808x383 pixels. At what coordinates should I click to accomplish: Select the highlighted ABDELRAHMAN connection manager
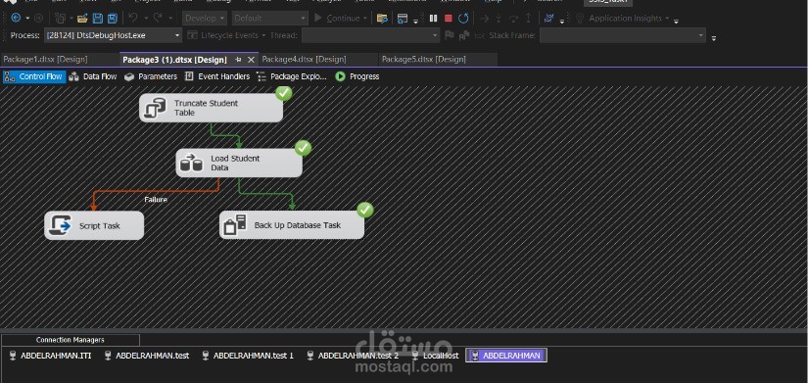click(x=506, y=356)
